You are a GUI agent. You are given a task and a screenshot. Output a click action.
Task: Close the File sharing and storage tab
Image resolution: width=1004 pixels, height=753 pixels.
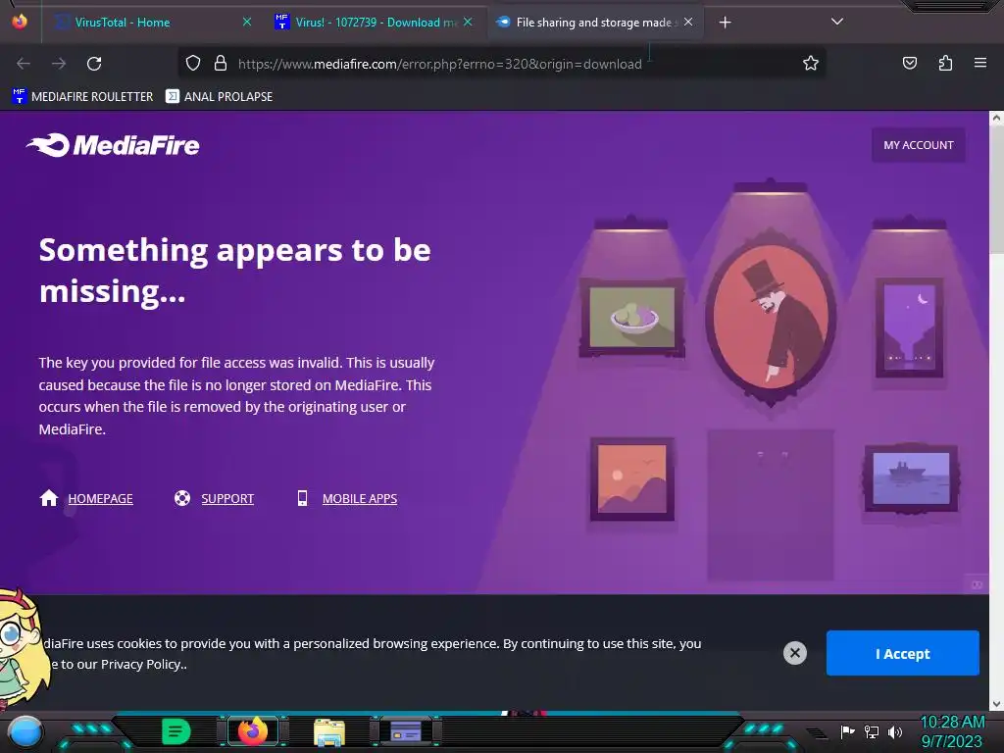click(x=688, y=22)
